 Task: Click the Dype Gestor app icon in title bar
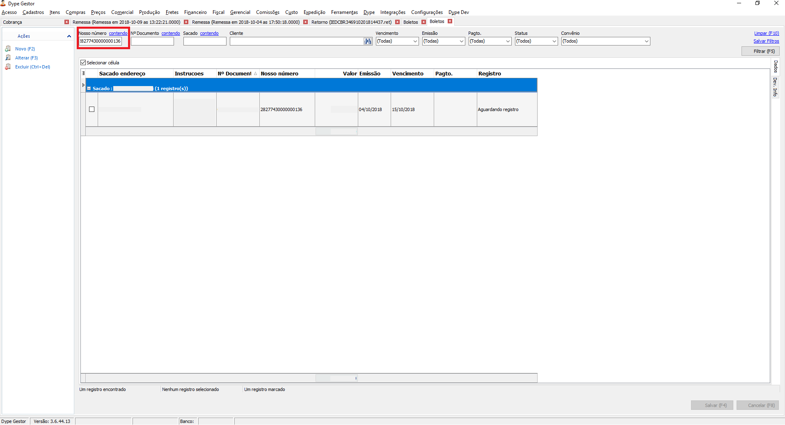click(x=3, y=3)
